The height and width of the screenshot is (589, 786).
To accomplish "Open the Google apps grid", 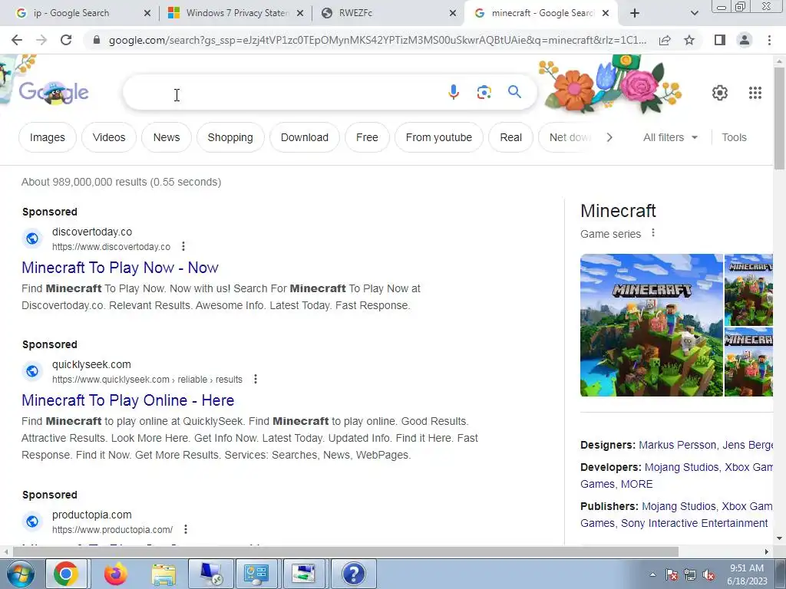I will (x=755, y=93).
